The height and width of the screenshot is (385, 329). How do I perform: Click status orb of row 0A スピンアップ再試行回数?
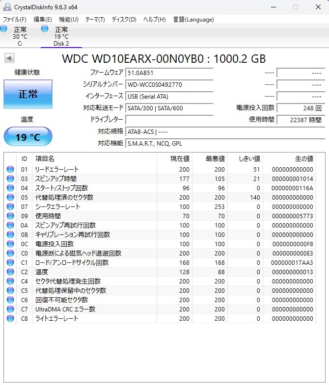(10, 225)
